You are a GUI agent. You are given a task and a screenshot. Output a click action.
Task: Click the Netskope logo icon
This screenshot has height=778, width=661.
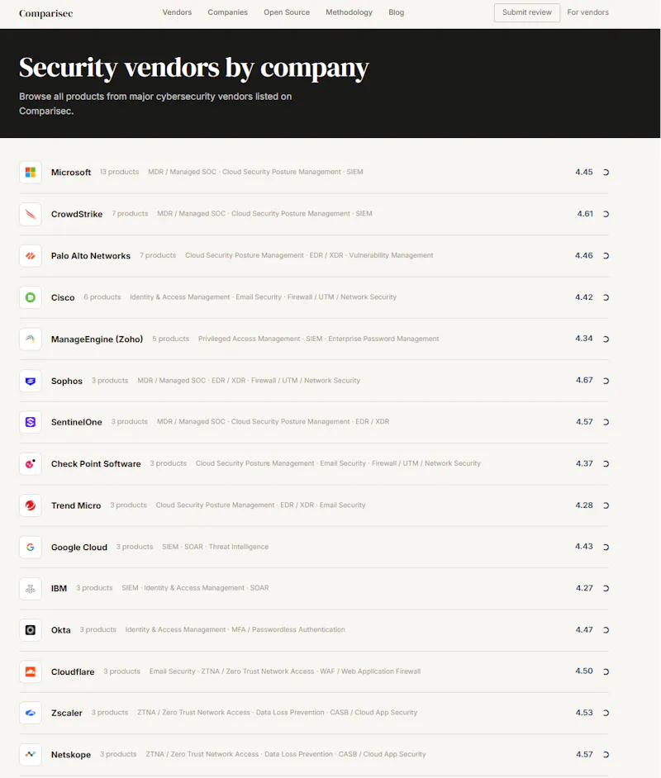(x=31, y=754)
